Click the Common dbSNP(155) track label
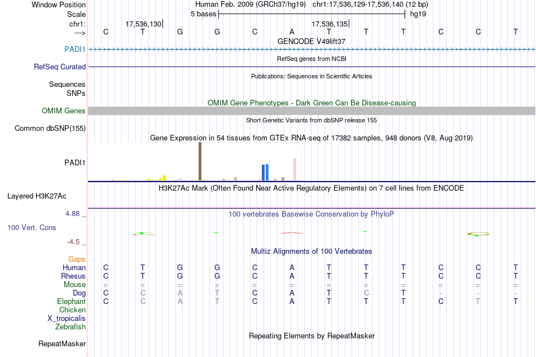This screenshot has height=357, width=536. tap(50, 129)
